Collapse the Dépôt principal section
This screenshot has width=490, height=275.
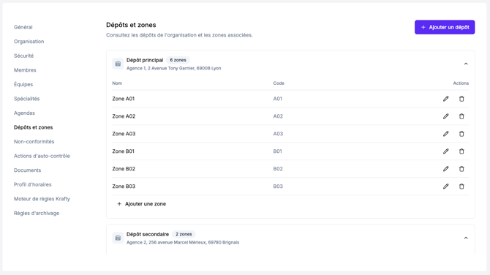click(466, 64)
